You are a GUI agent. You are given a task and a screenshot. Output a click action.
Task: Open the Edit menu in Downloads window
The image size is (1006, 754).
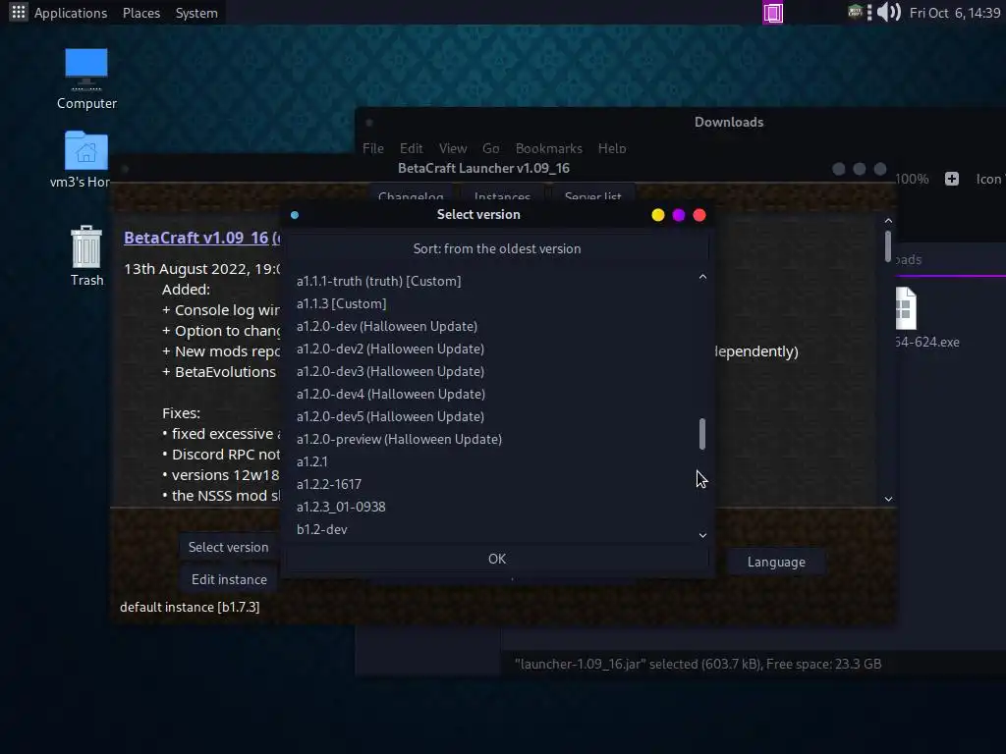coord(412,148)
